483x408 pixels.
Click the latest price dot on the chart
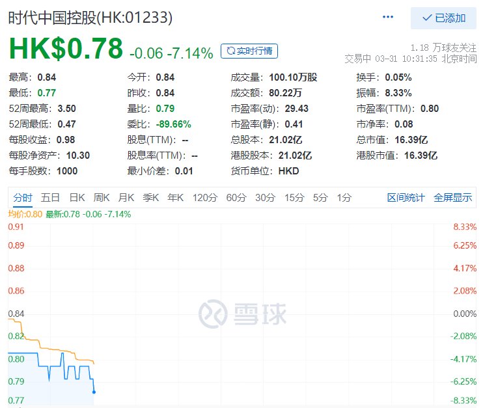pos(94,392)
